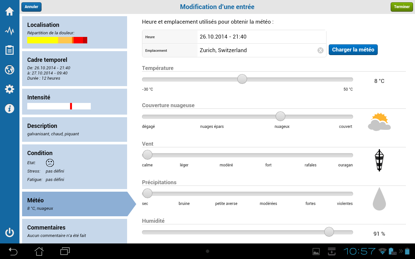Tap Android back button
The width and height of the screenshot is (415, 259).
pos(13,251)
